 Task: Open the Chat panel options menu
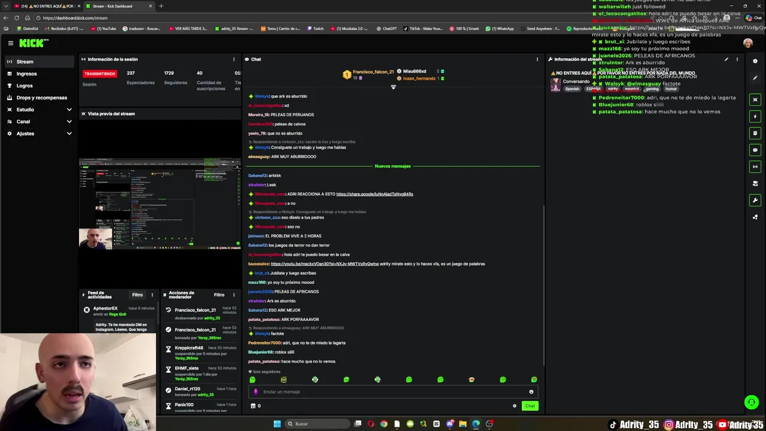pos(537,59)
